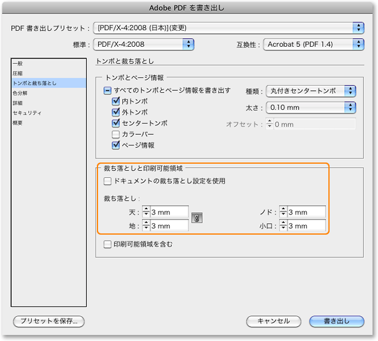Viewport: 378px width, 341px height.
Task: Select セキュリティ in the sidebar list
Action: click(x=27, y=112)
